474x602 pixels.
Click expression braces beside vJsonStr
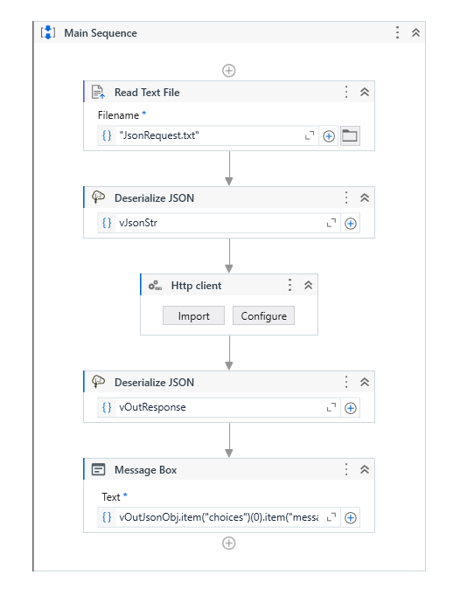[107, 223]
